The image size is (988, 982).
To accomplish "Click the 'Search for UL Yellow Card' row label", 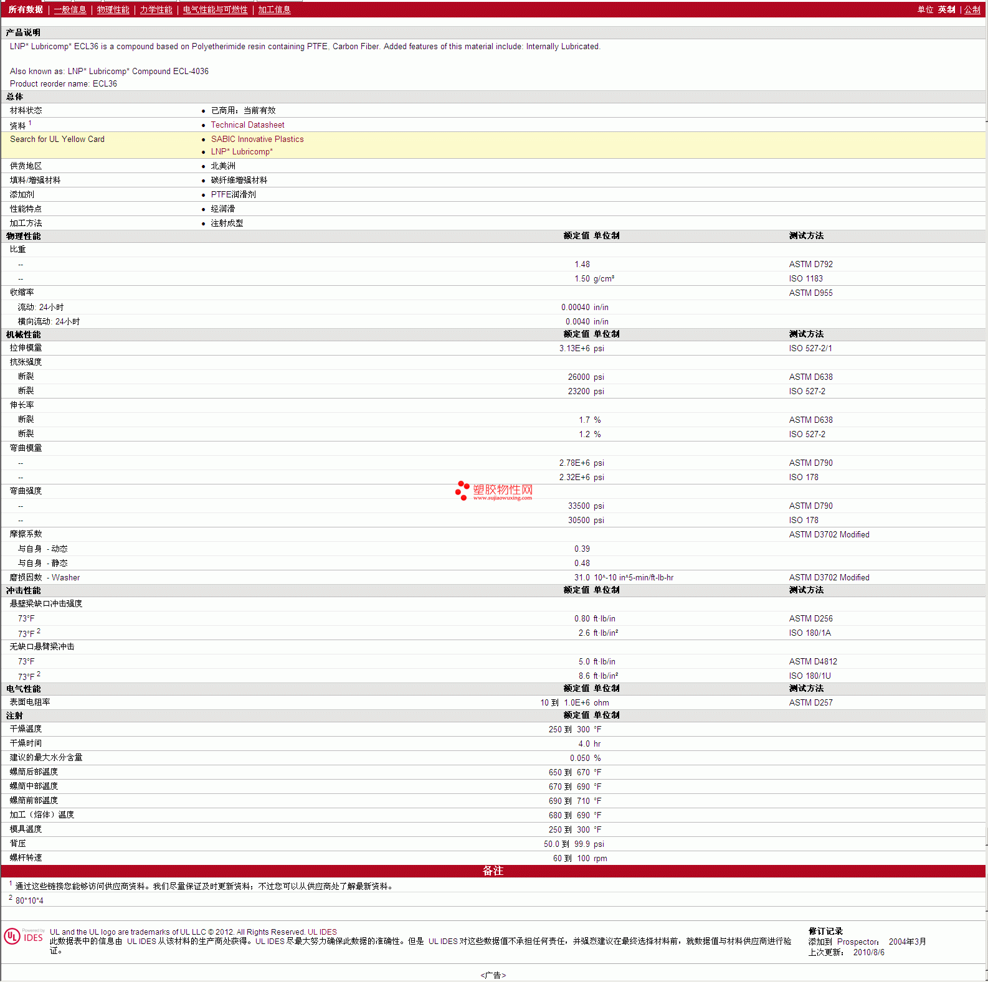I will (57, 139).
